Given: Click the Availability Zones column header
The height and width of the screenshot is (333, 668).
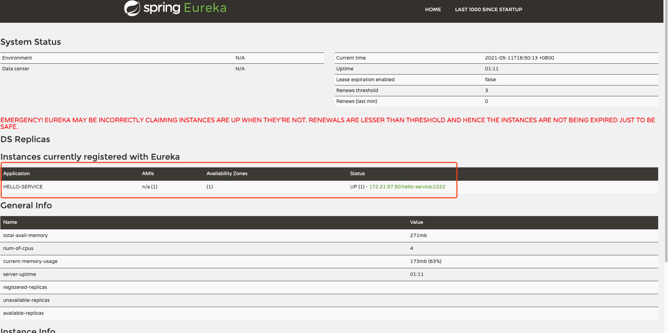Looking at the screenshot, I should point(227,173).
